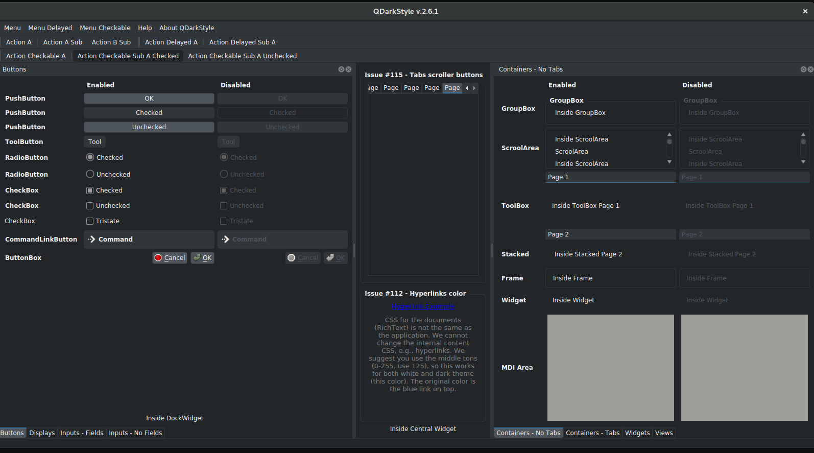Switch to the Displays tab
Image resolution: width=814 pixels, height=453 pixels.
click(x=42, y=433)
